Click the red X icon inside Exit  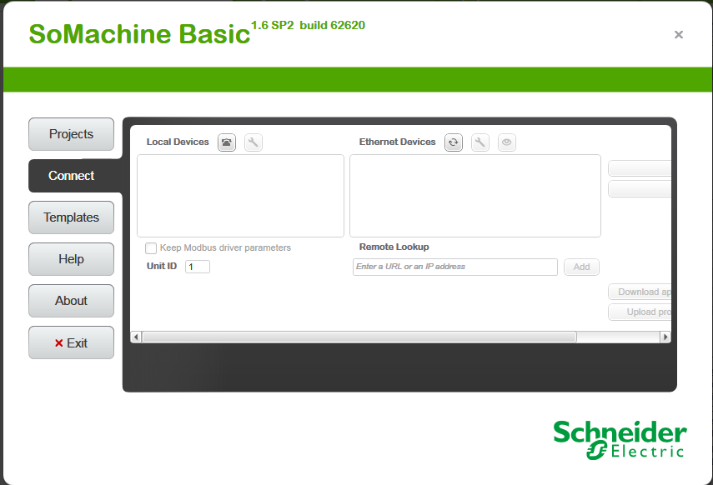point(57,342)
